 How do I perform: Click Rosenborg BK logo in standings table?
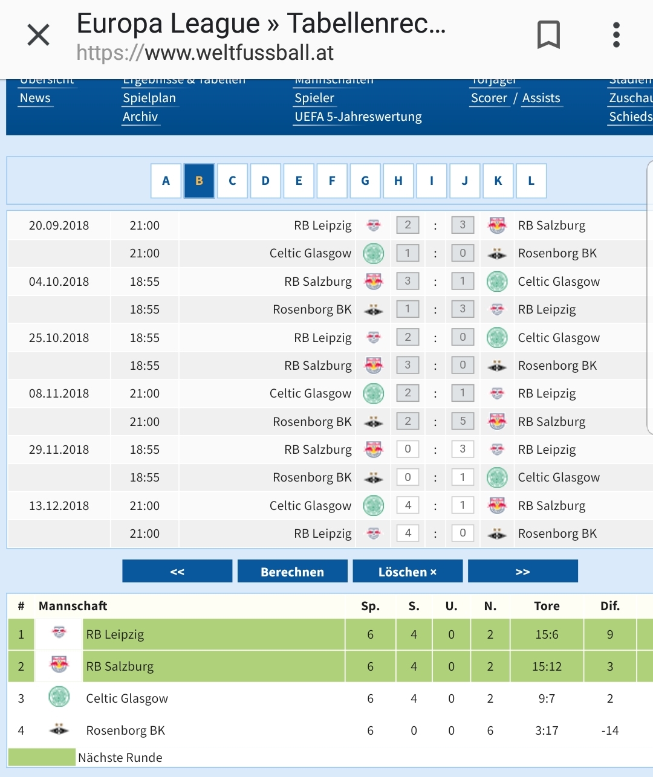point(59,729)
